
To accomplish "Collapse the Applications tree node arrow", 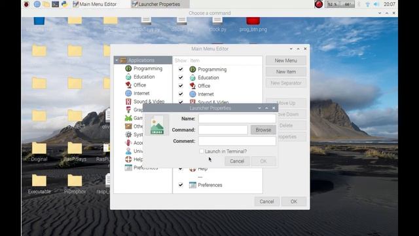I will click(x=117, y=60).
